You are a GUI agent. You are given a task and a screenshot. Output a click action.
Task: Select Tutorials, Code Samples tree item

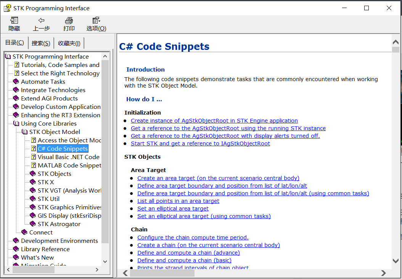pos(60,65)
